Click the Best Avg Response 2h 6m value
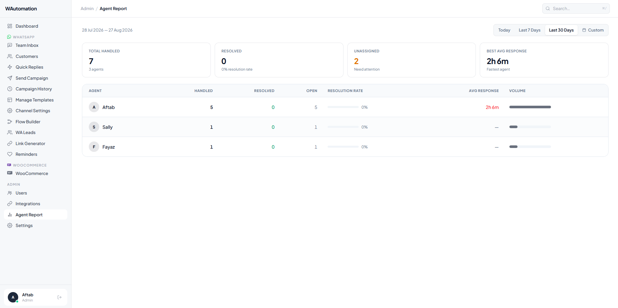 (x=497, y=61)
